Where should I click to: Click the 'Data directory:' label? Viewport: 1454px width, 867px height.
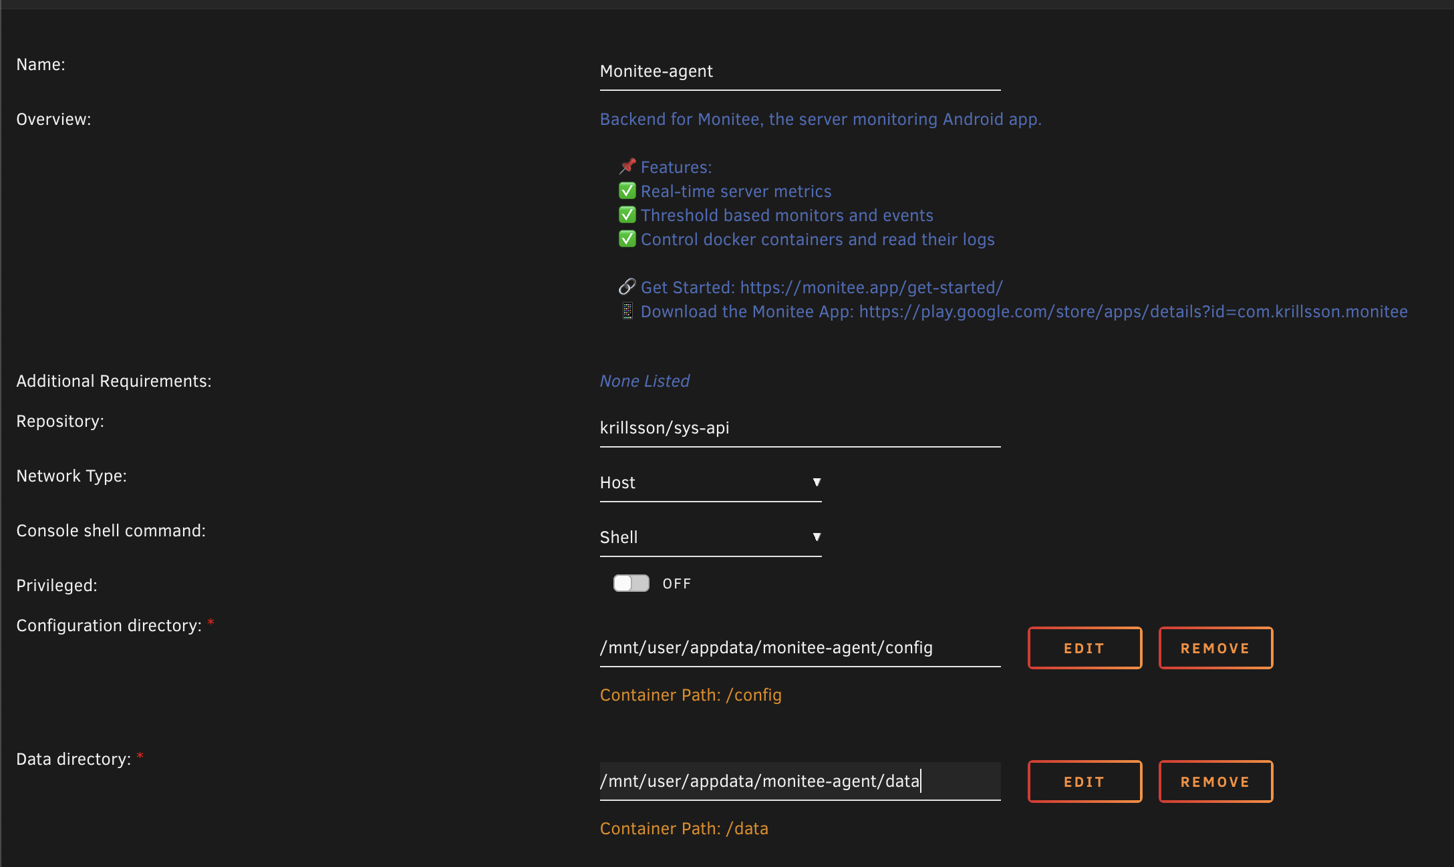(74, 759)
